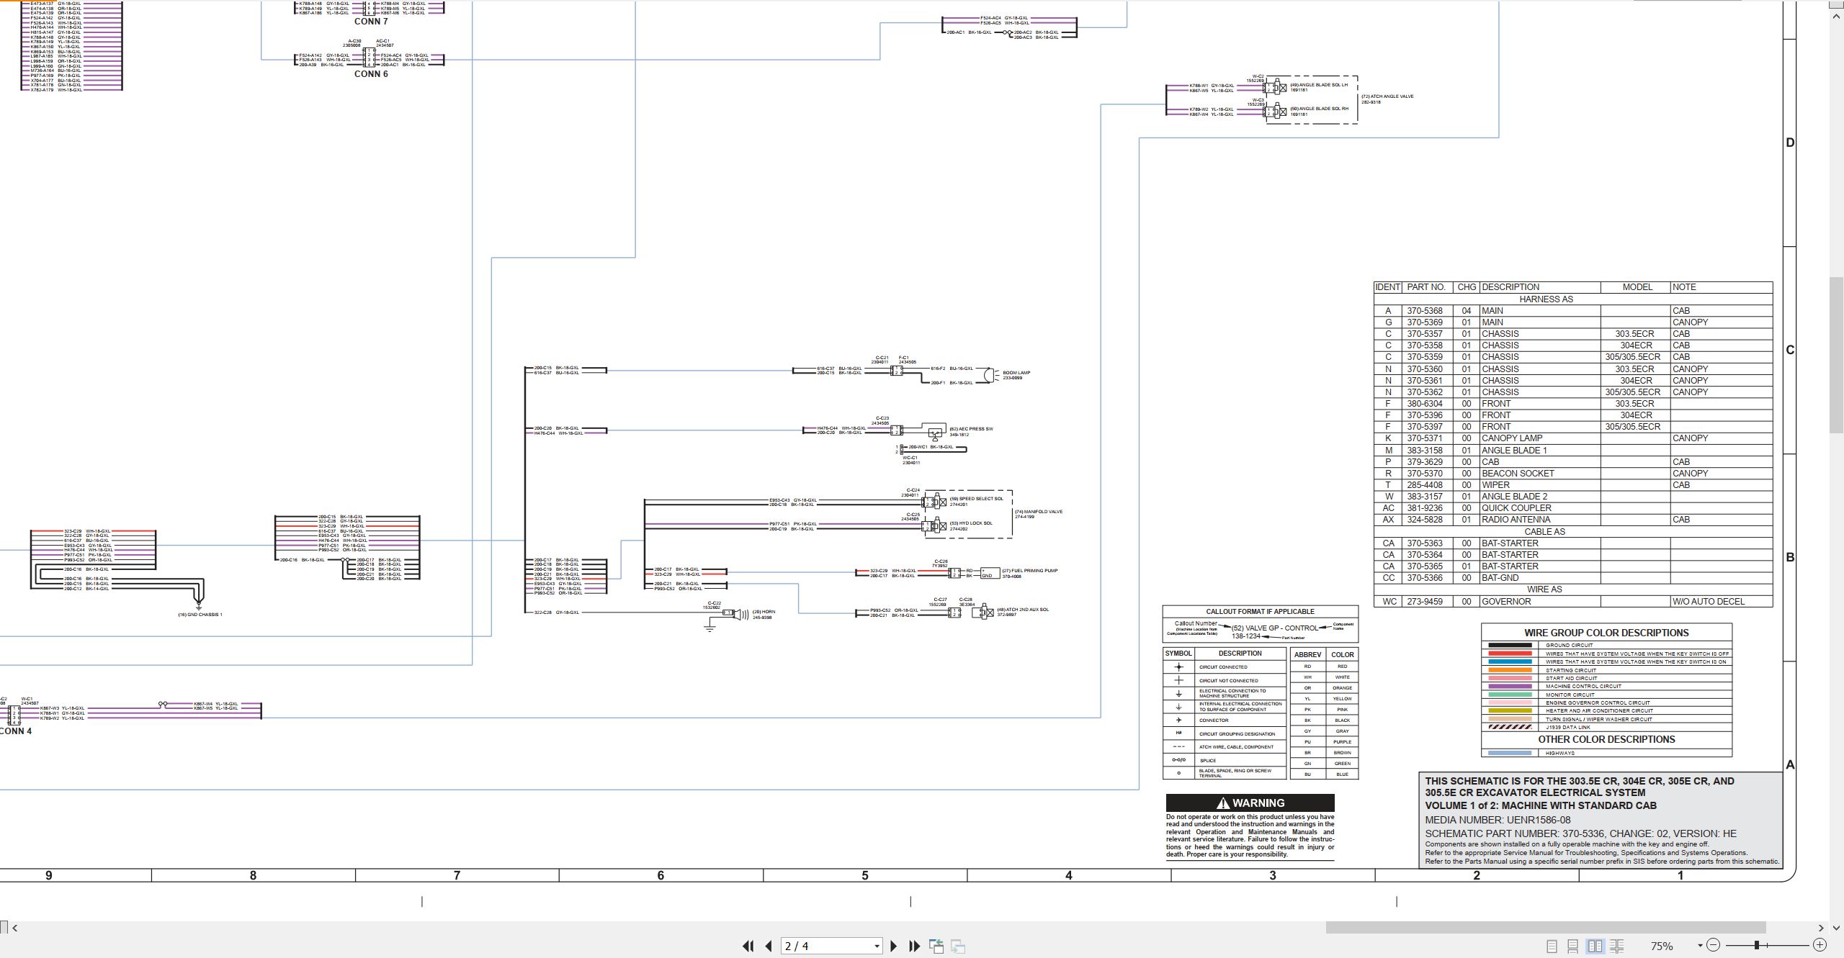
Task: Click the CABLE AS table heading
Action: click(x=1544, y=531)
